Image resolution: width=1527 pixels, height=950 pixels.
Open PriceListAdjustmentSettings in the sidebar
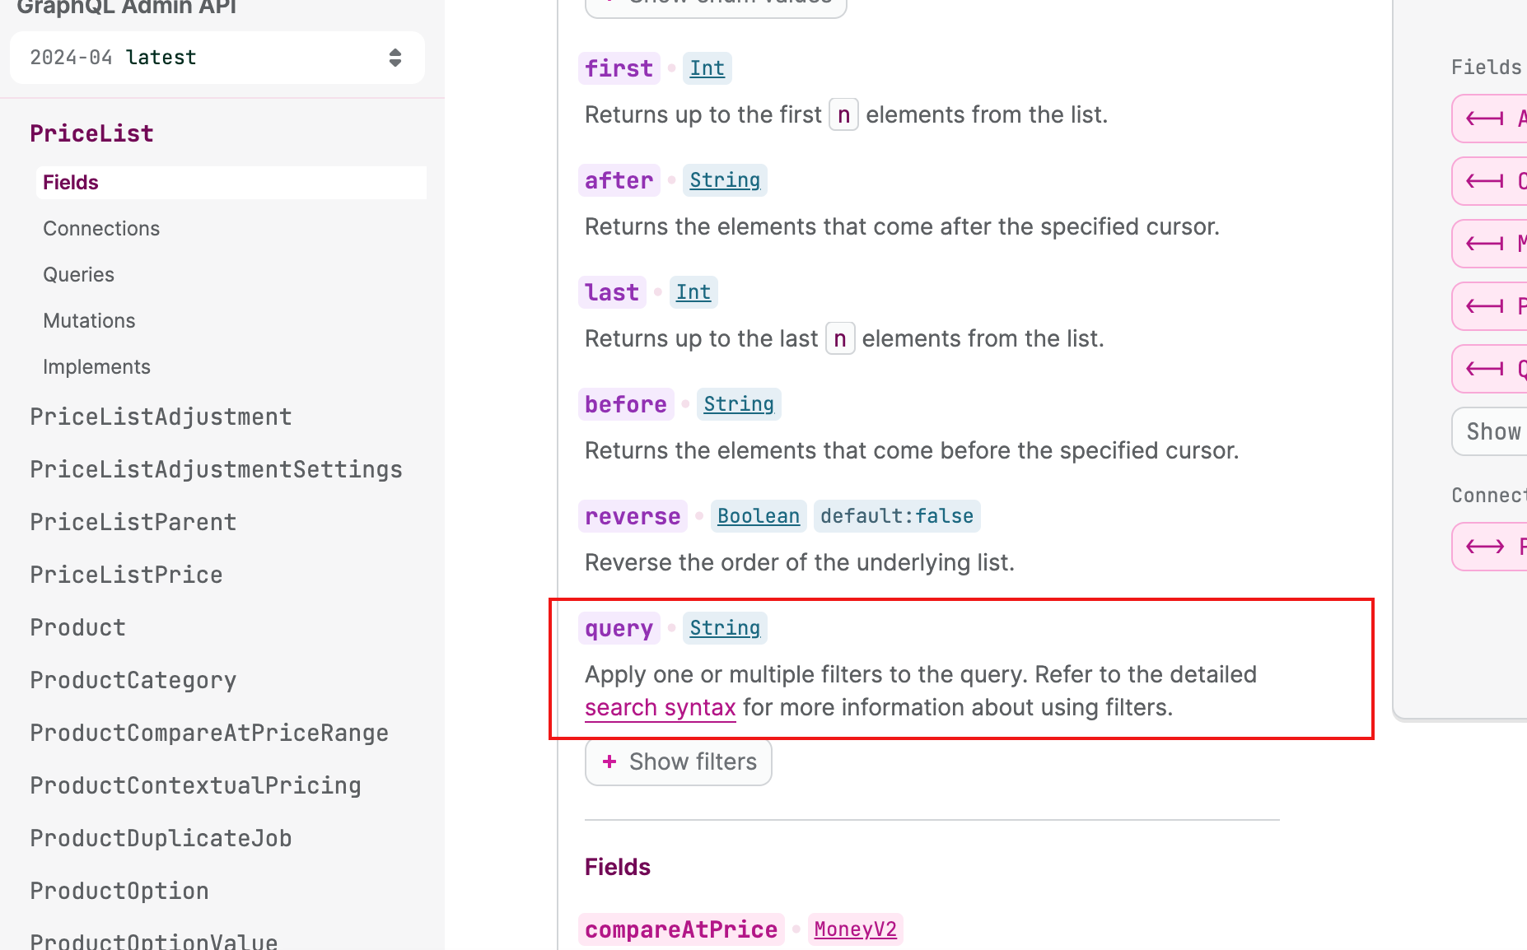[x=216, y=469]
